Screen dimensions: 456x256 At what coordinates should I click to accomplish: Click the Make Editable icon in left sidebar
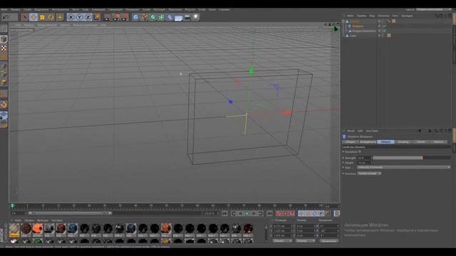click(x=4, y=28)
